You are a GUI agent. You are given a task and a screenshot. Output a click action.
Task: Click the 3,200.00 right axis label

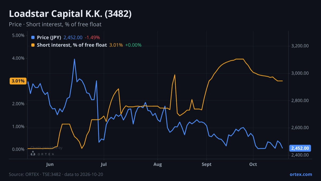tap(300, 46)
